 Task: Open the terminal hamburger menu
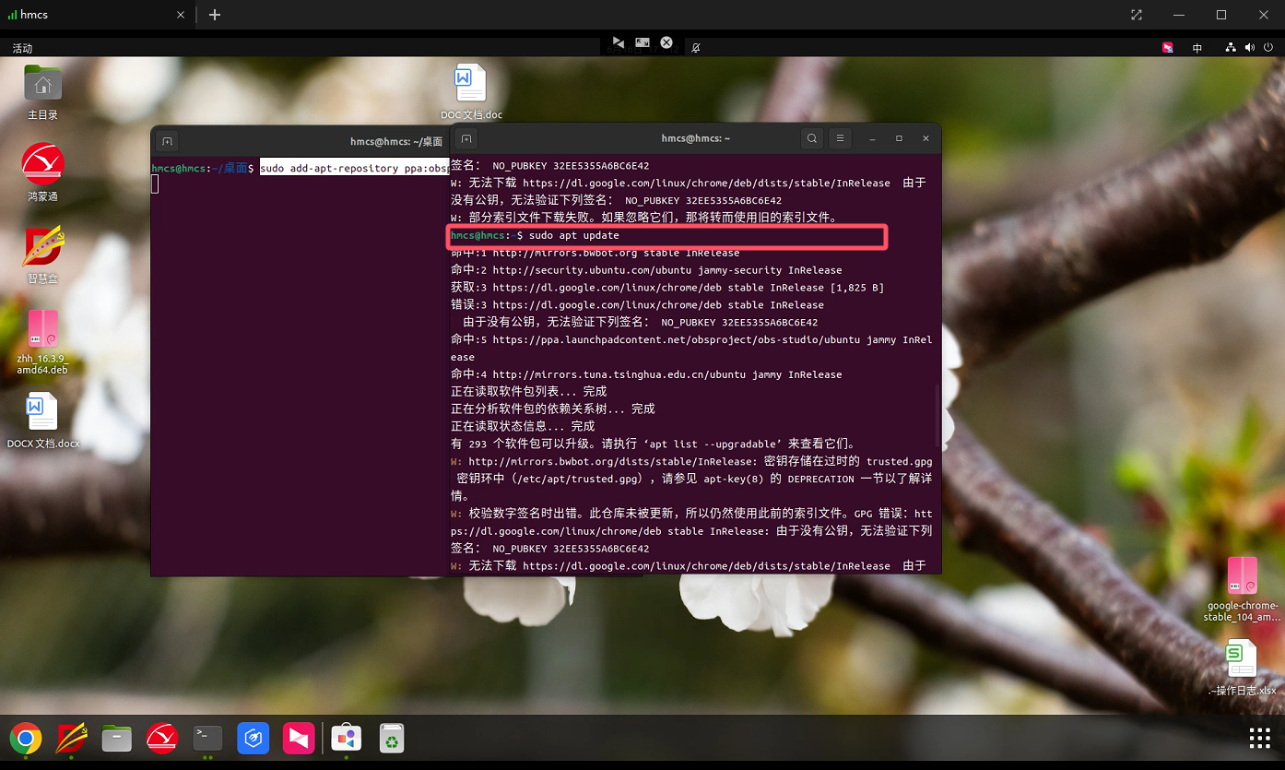840,138
